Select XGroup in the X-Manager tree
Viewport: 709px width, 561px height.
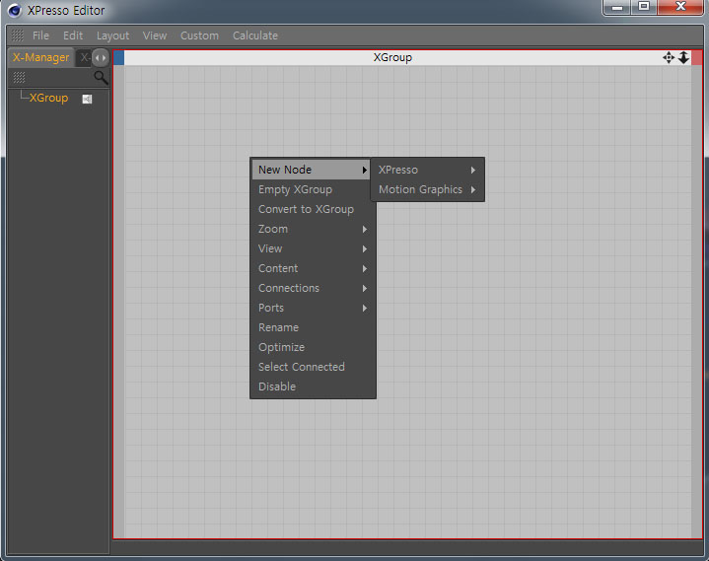(x=49, y=98)
